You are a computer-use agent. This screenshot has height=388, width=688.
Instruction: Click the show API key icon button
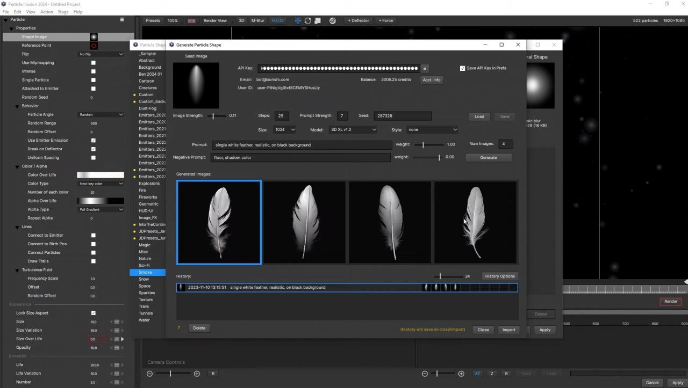(x=425, y=69)
